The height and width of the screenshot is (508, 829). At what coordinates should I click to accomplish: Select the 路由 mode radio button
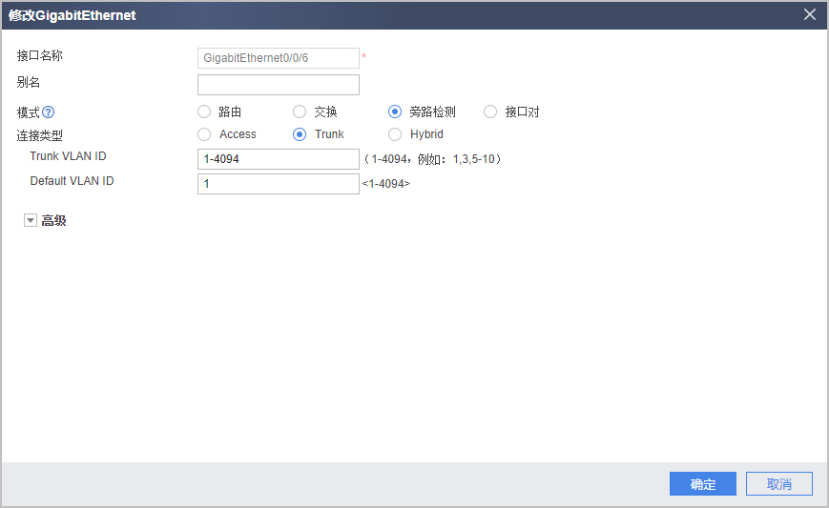pyautogui.click(x=204, y=112)
